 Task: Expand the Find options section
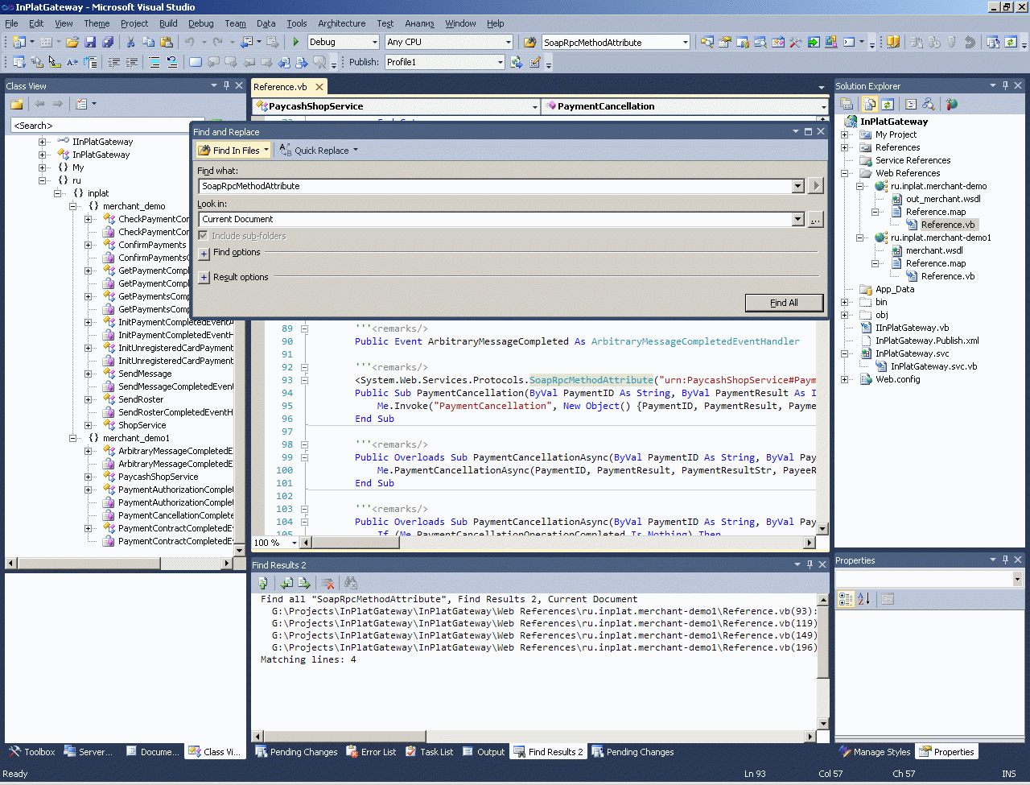click(x=204, y=253)
